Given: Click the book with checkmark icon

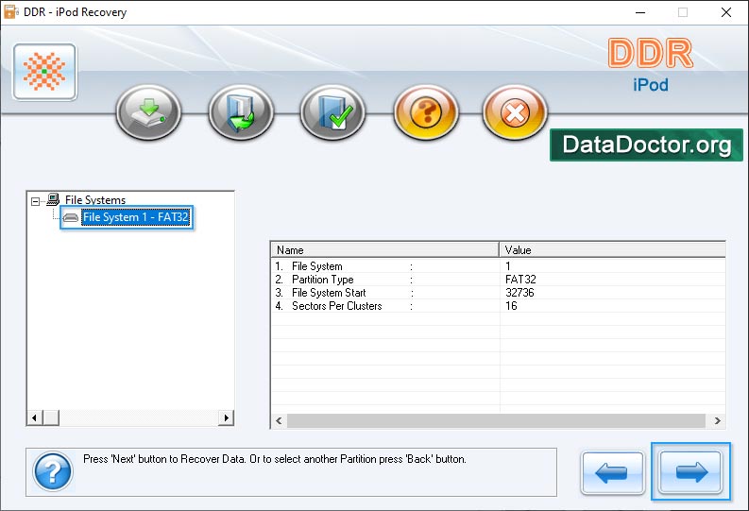Looking at the screenshot, I should (x=332, y=112).
